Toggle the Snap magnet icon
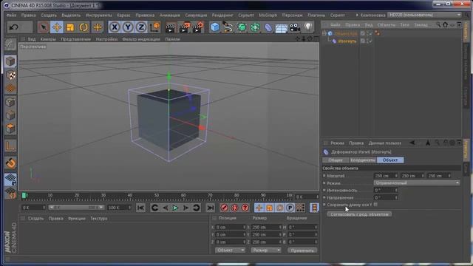This screenshot has width=473, height=266. click(10, 163)
